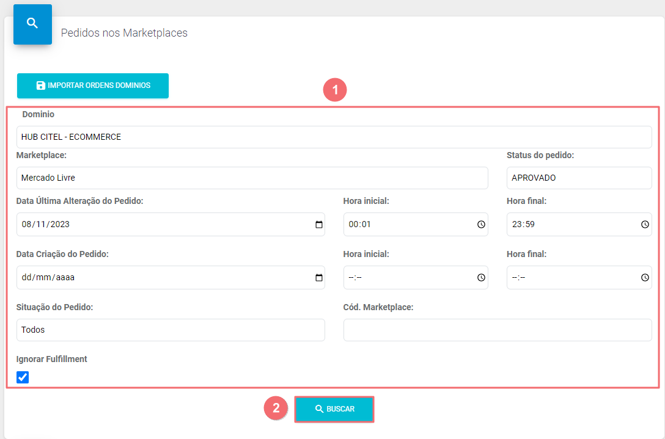The image size is (665, 439).
Task: Uncheck the Ignorar Fulfillment checkbox
Action: [x=23, y=377]
